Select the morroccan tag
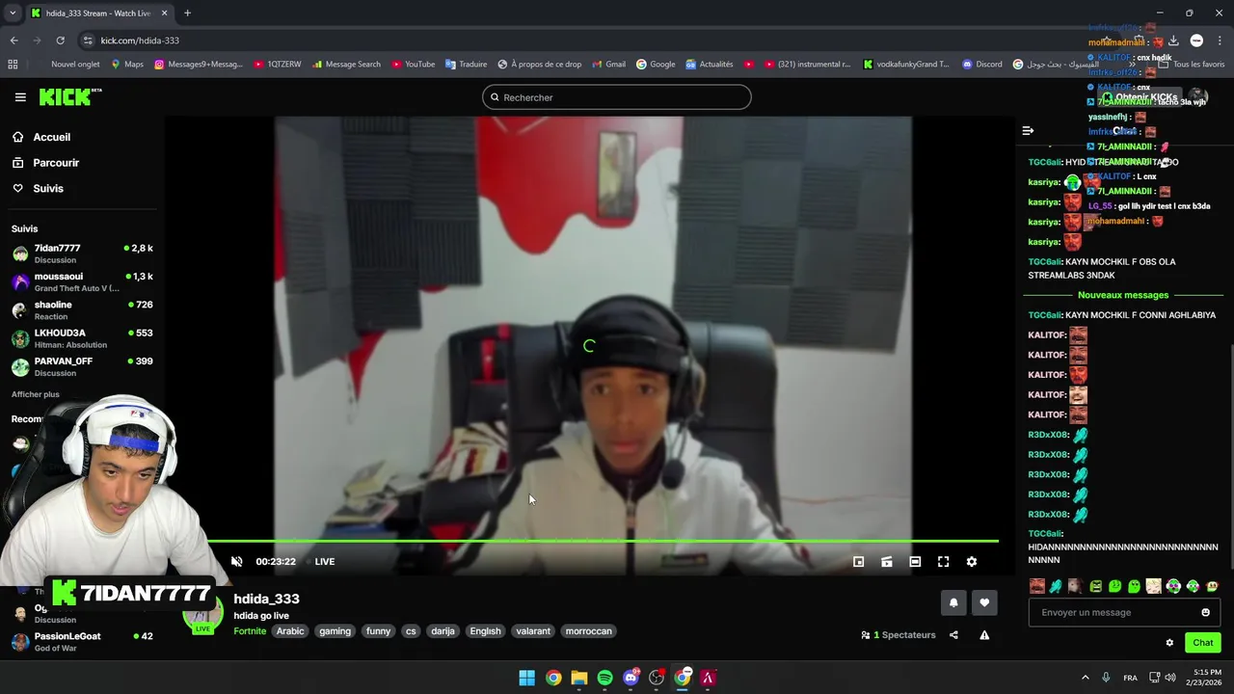Image resolution: width=1234 pixels, height=694 pixels. 588,631
